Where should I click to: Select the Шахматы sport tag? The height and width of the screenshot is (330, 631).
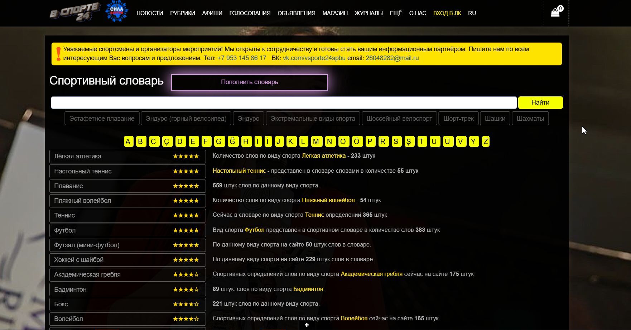tap(530, 119)
